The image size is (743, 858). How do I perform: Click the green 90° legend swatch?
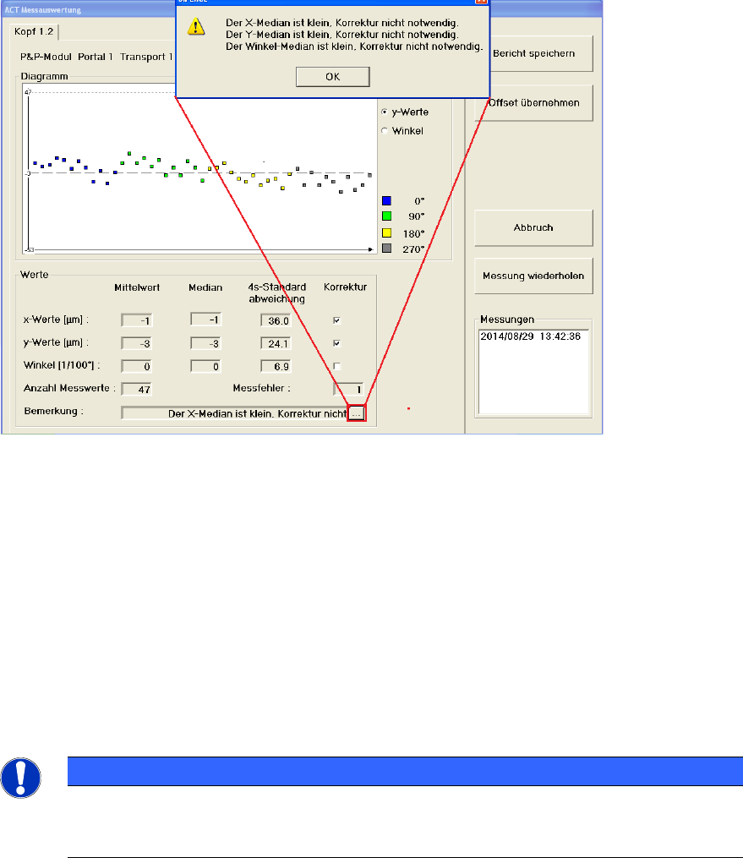pos(386,216)
